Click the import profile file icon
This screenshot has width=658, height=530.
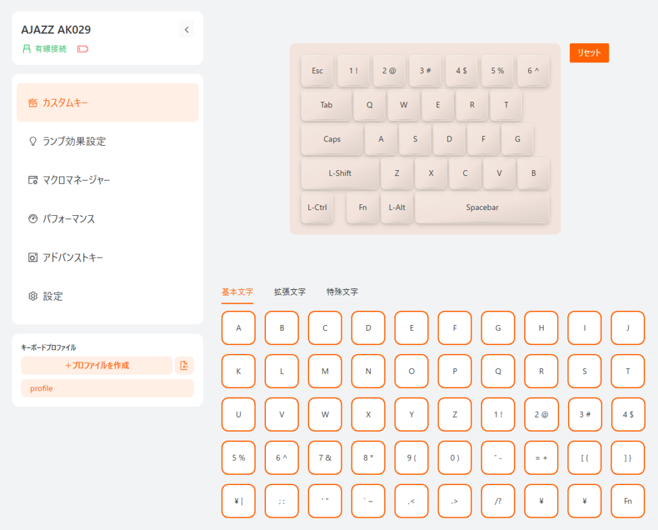pos(184,366)
